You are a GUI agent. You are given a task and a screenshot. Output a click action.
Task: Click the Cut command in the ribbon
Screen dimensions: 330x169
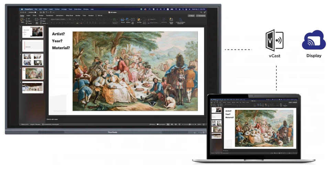[28, 19]
